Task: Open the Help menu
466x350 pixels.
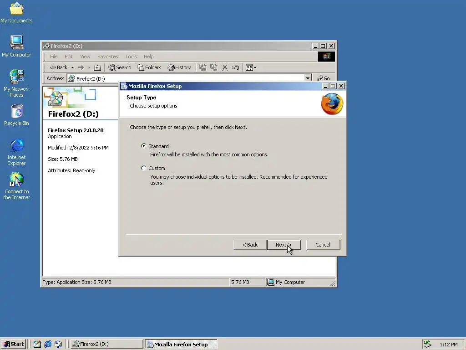Action: tap(149, 57)
